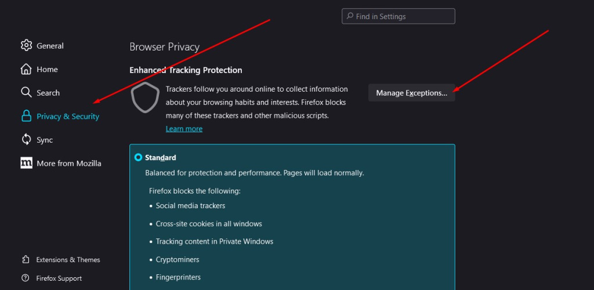594x290 pixels.
Task: Open Extensions & Themes link
Action: point(68,260)
